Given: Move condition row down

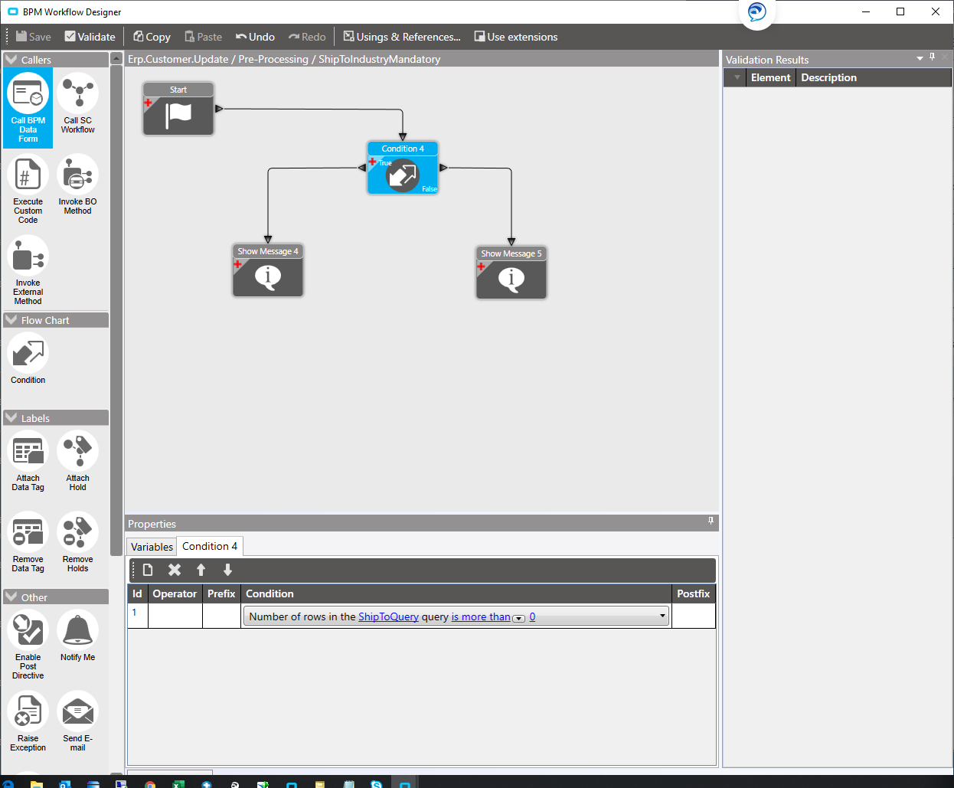Looking at the screenshot, I should (x=227, y=570).
